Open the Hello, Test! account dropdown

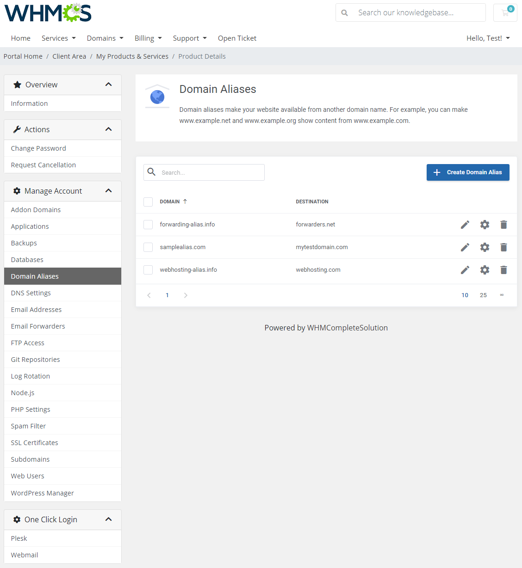click(x=488, y=38)
